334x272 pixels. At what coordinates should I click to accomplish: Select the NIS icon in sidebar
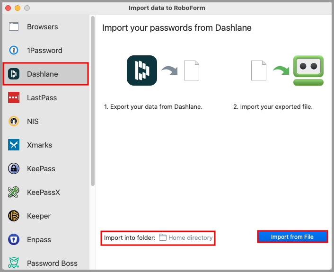click(x=14, y=122)
